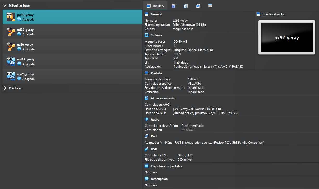Screen dimensions: 319x189
Task: Click the Pantalla section display icon
Action: [x=146, y=73]
